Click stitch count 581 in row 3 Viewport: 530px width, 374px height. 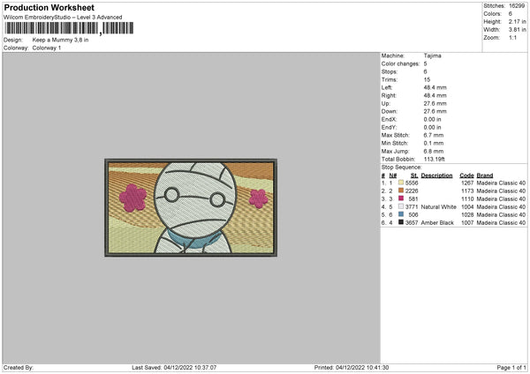click(x=413, y=199)
